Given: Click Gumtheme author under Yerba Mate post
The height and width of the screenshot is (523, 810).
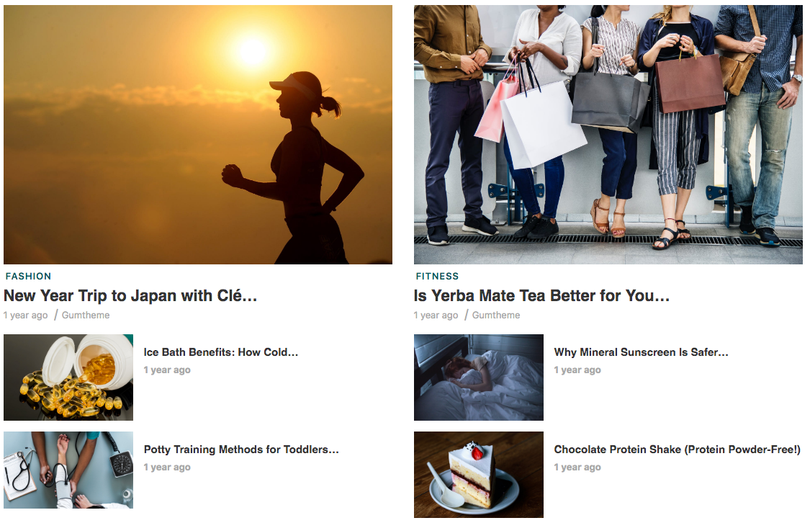Looking at the screenshot, I should (496, 315).
